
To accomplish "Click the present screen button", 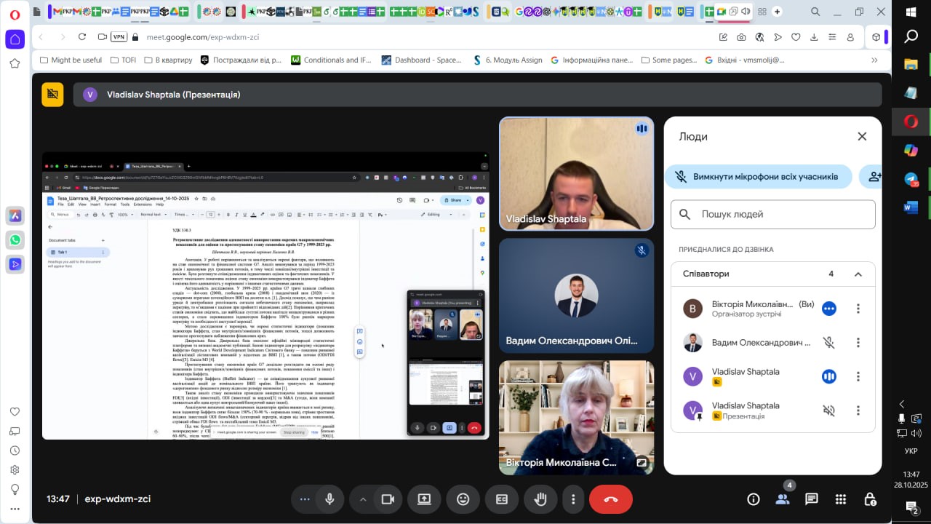I will click(x=424, y=499).
